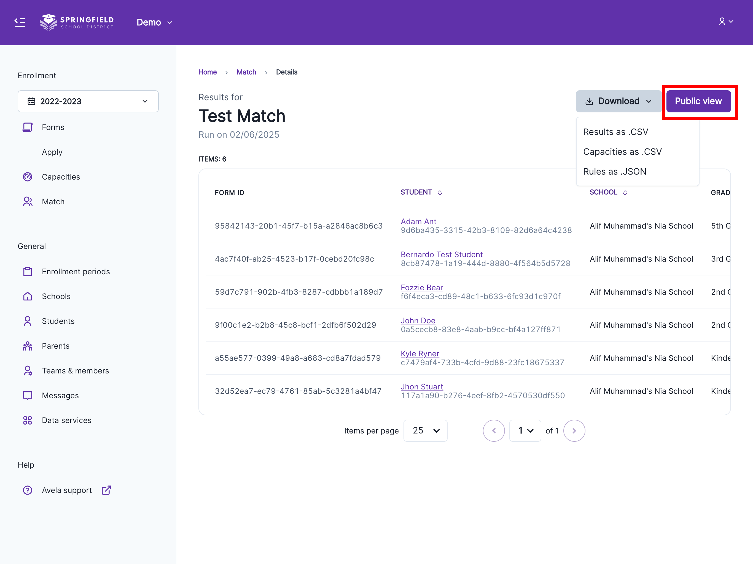753x564 pixels.
Task: Open Data services icon
Action: point(28,420)
